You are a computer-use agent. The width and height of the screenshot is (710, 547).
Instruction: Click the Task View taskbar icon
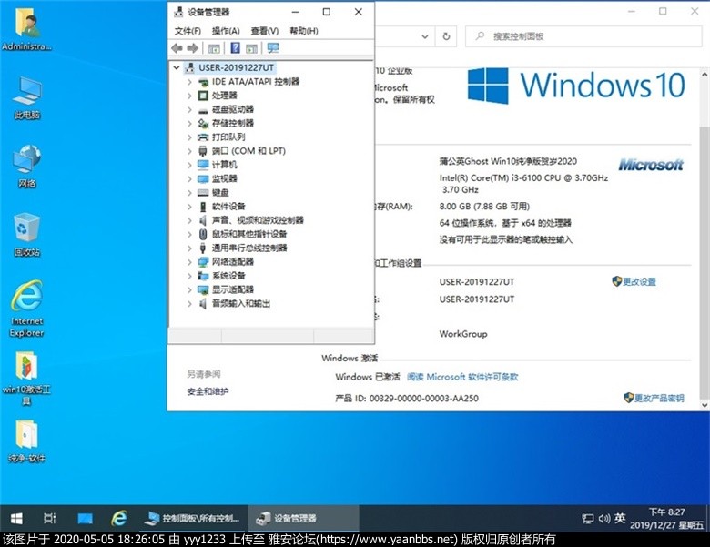click(x=50, y=519)
